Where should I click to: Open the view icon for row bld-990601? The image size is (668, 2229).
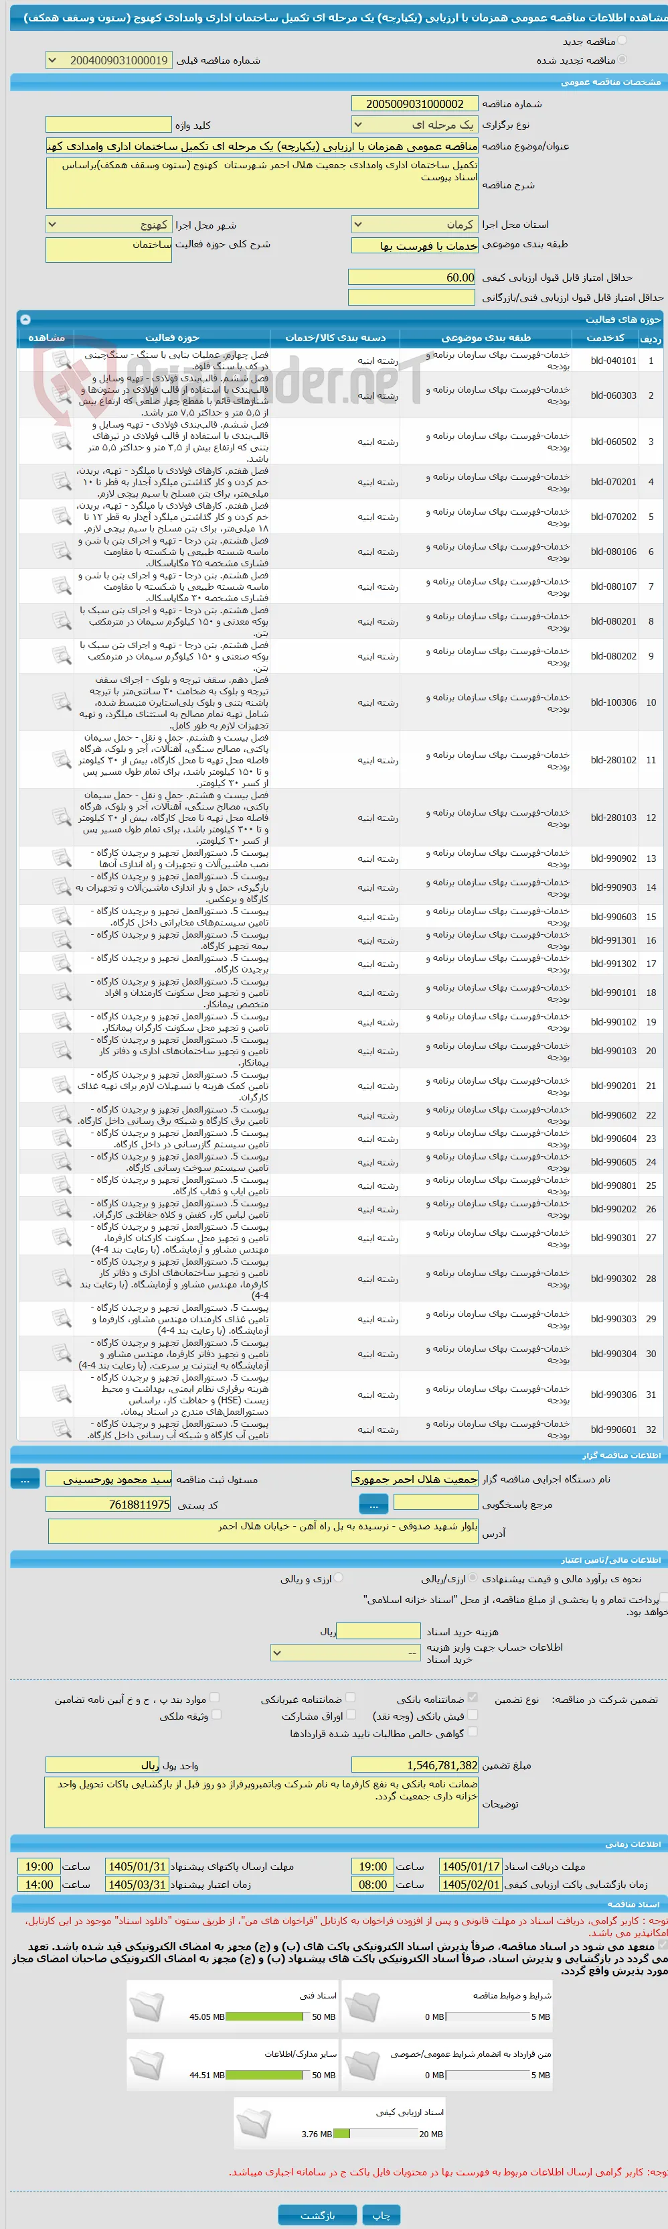tap(62, 1429)
